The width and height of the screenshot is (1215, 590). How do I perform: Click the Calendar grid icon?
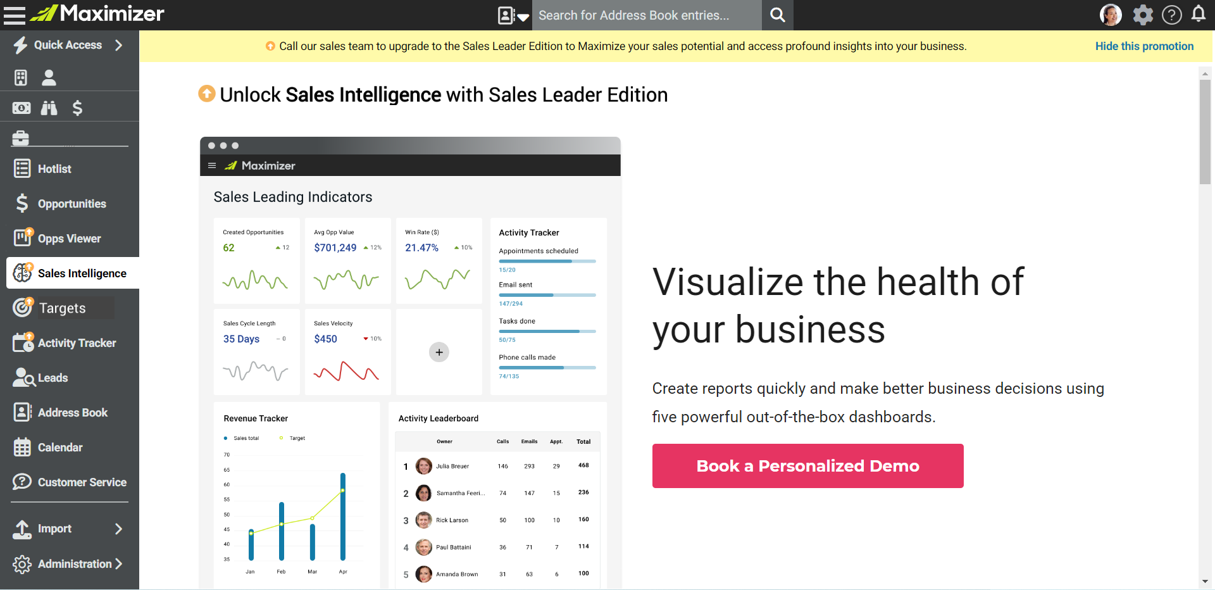coord(22,447)
